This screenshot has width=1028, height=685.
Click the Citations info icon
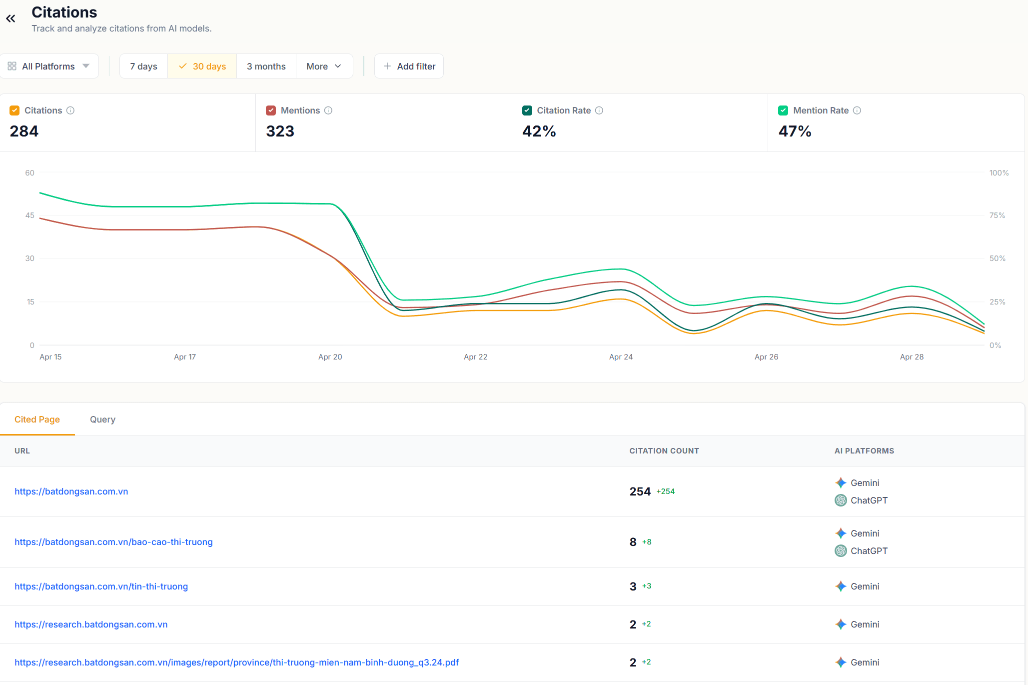pos(70,110)
